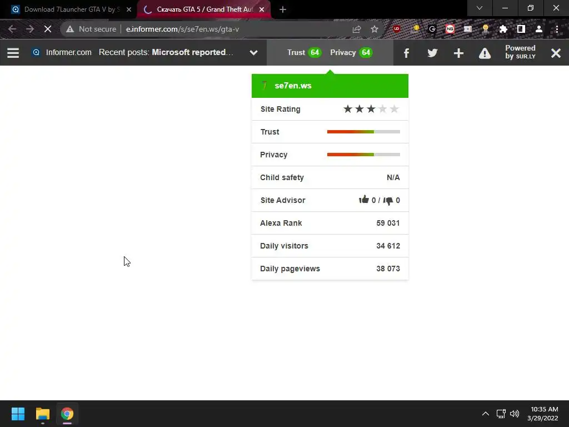569x427 pixels.
Task: Click the warning report icon
Action: [x=485, y=53]
